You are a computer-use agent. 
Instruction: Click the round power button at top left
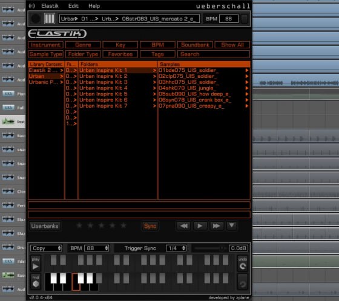coord(36,19)
